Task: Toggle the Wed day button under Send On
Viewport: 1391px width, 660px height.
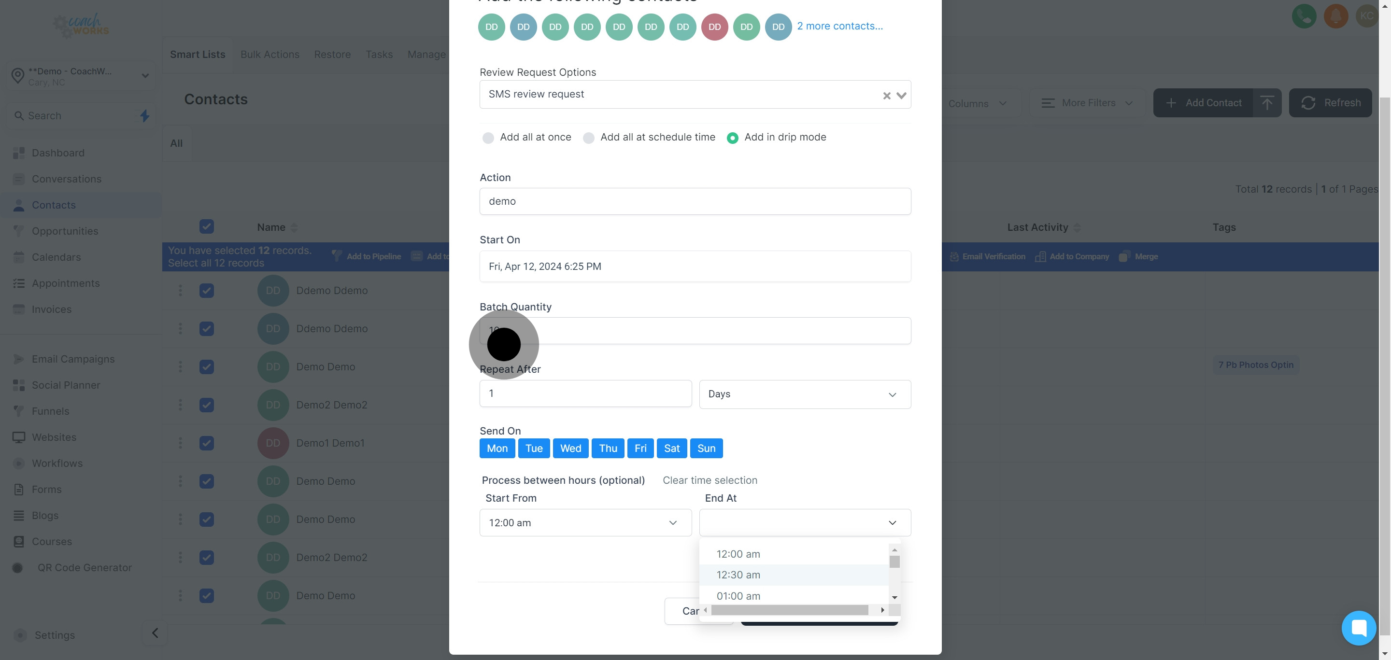Action: coord(570,448)
